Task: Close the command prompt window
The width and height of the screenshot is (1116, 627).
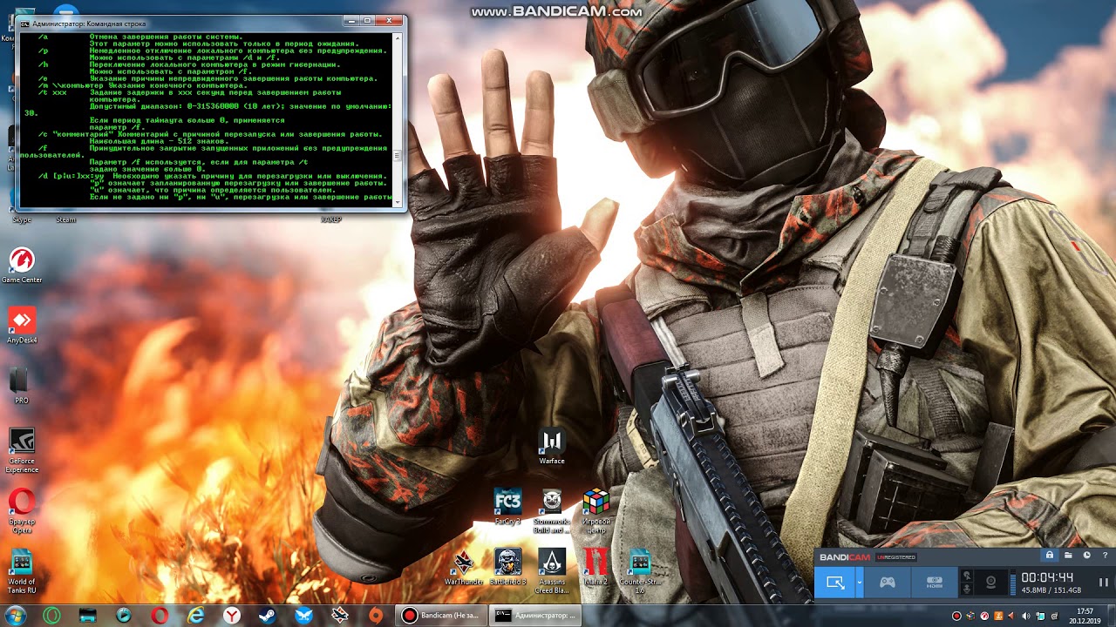Action: pos(391,20)
